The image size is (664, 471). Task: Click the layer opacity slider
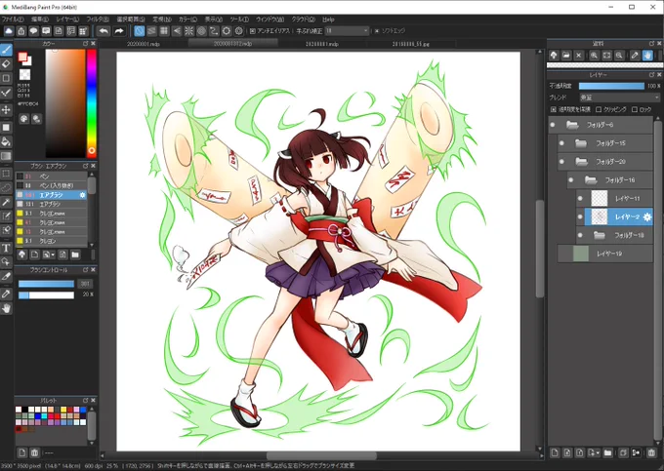(611, 86)
